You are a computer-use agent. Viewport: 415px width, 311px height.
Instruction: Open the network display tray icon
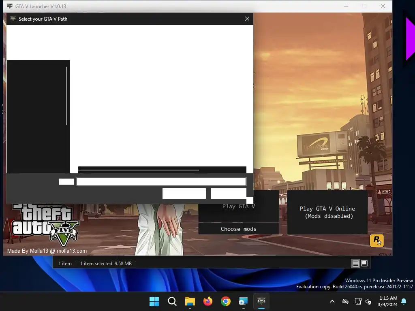pos(358,301)
